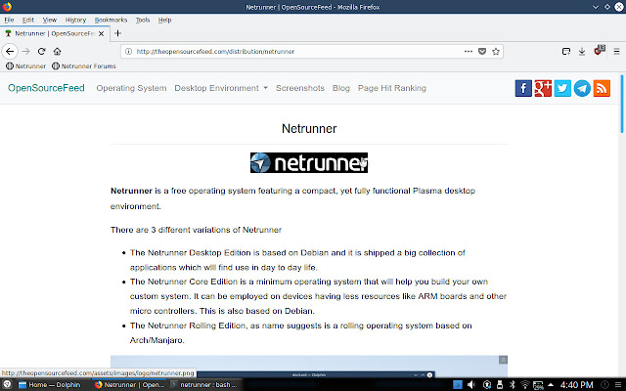Click the Netrunner page heading
The image size is (626, 391).
[x=309, y=128]
